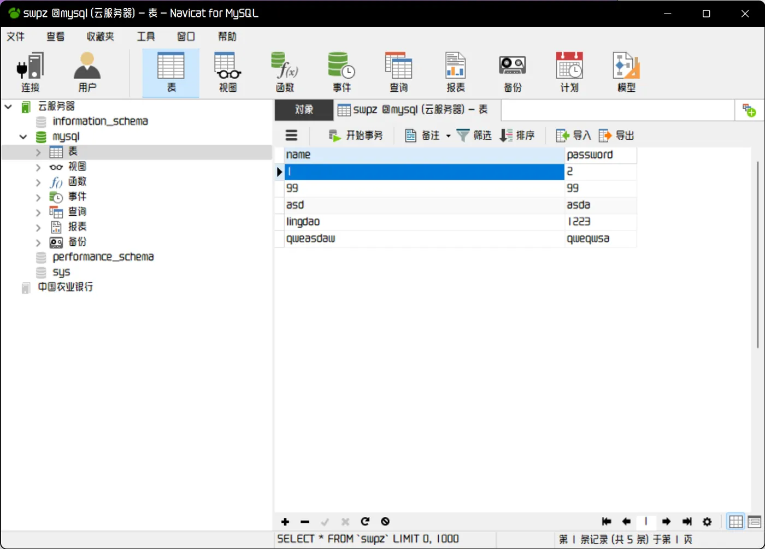Click the 排序 sort button
The height and width of the screenshot is (549, 765).
pyautogui.click(x=517, y=135)
